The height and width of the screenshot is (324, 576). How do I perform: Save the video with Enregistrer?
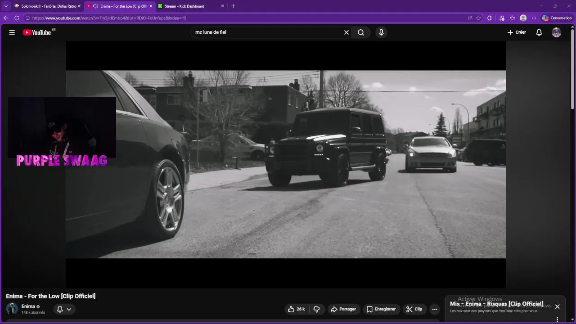pyautogui.click(x=381, y=309)
